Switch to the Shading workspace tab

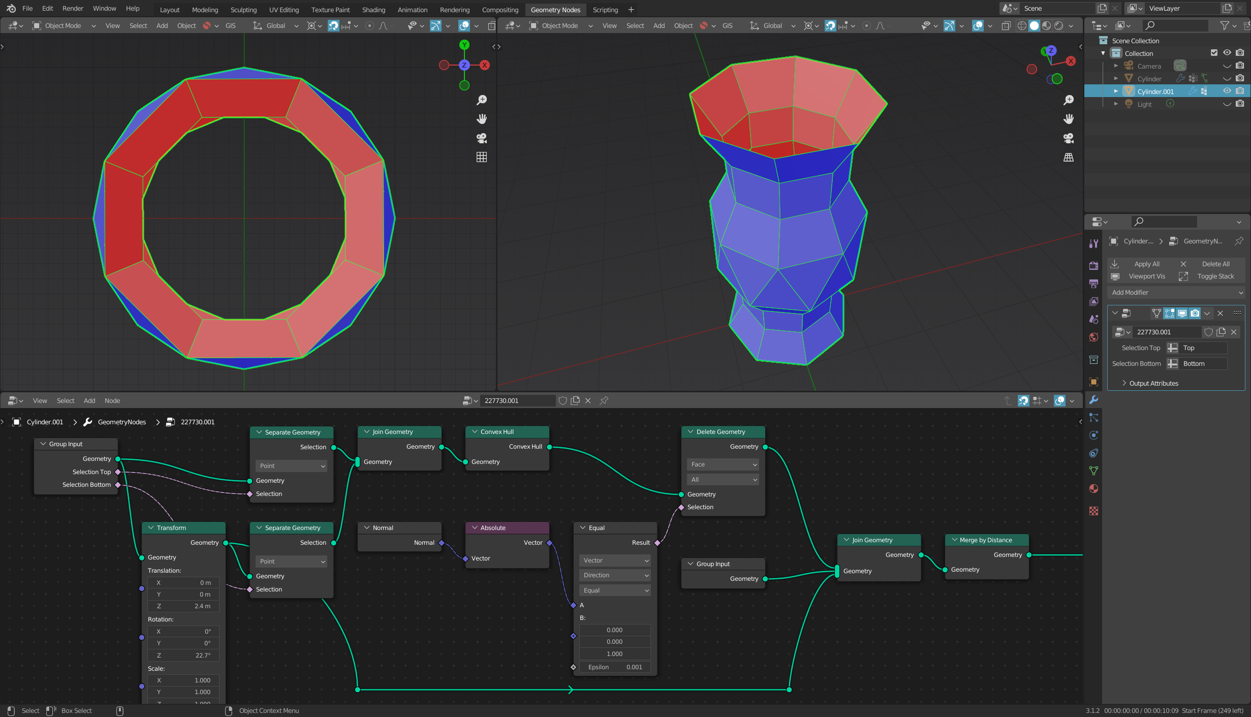(x=373, y=10)
